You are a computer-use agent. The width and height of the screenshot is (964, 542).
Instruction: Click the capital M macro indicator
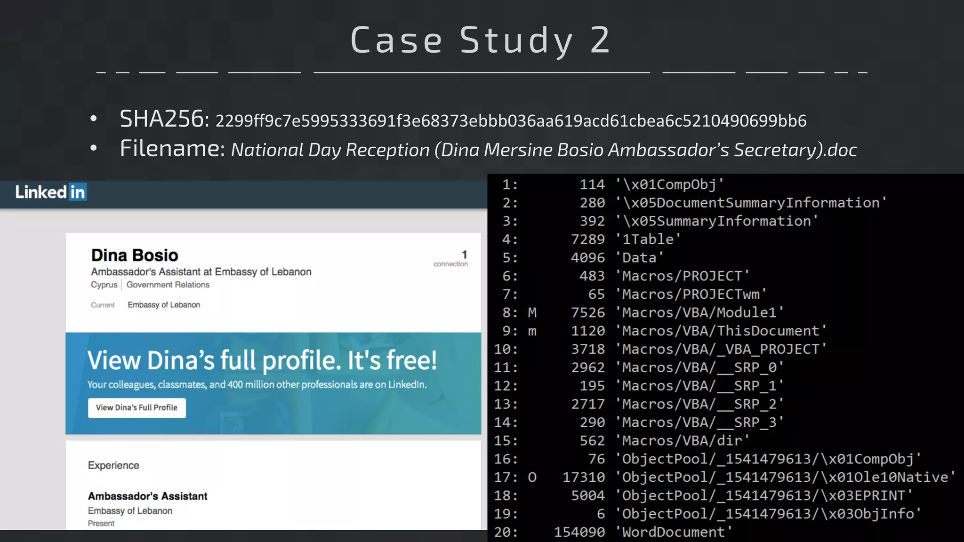tap(532, 312)
